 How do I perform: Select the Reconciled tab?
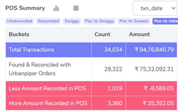pos(48,21)
